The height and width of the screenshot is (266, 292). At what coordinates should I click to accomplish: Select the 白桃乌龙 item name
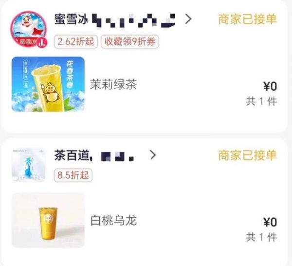[x=113, y=220]
